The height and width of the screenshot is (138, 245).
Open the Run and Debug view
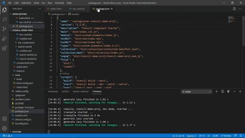[4, 38]
